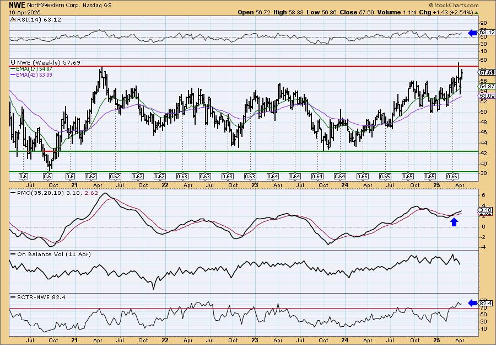Image resolution: width=496 pixels, height=345 pixels.
Task: Click the 53.09 EMA value tag
Action: click(x=487, y=95)
